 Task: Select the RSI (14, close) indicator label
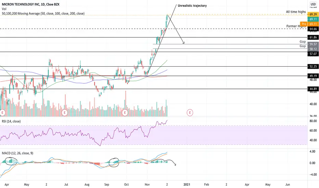click(11, 121)
